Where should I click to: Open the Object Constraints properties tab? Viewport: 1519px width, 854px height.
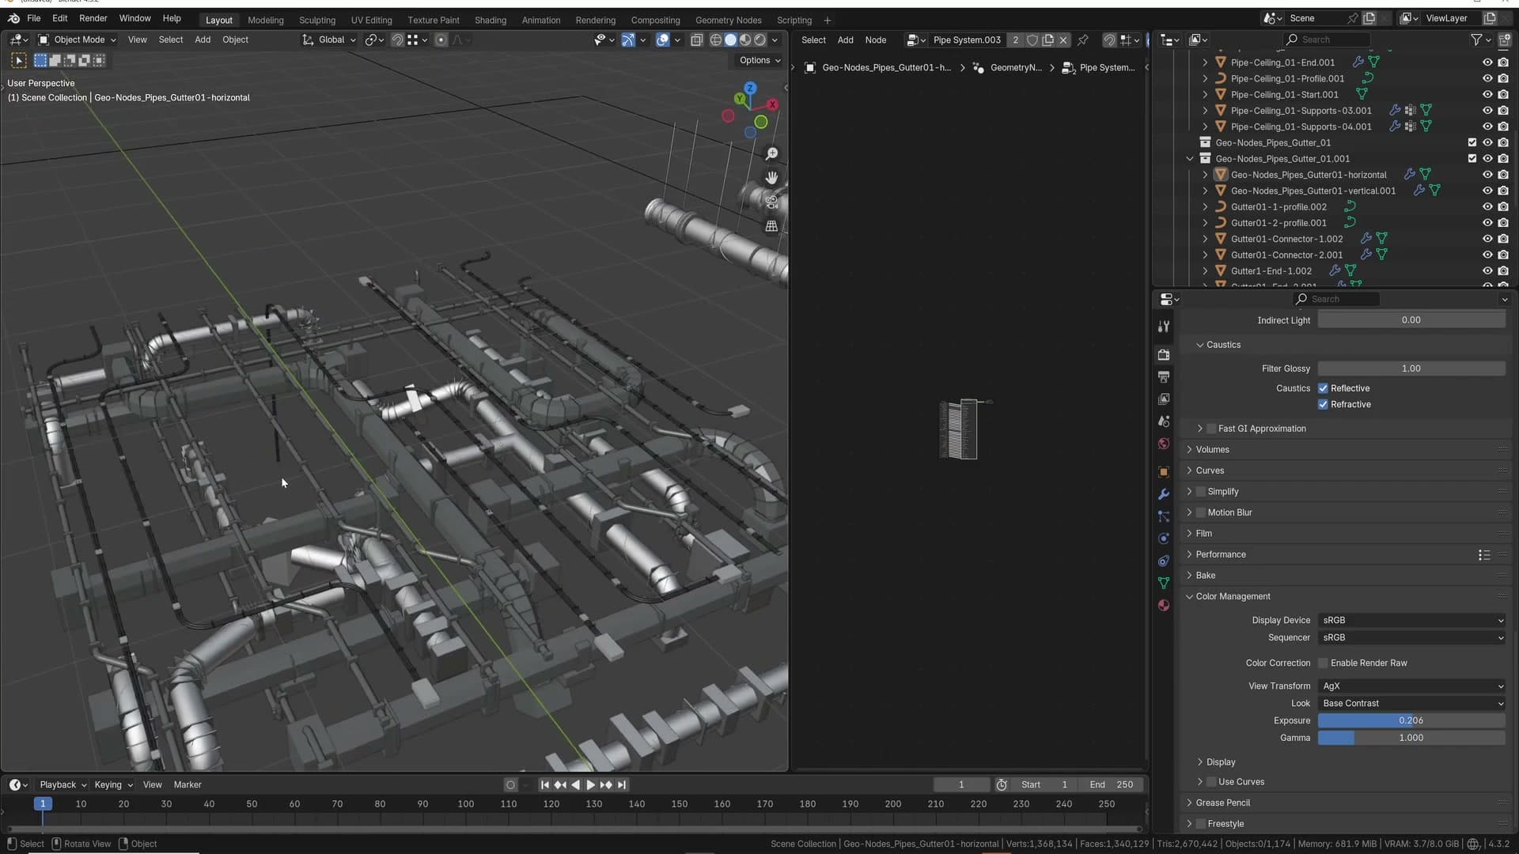click(x=1164, y=561)
